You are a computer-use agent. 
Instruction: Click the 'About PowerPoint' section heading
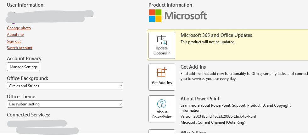tap(200, 99)
